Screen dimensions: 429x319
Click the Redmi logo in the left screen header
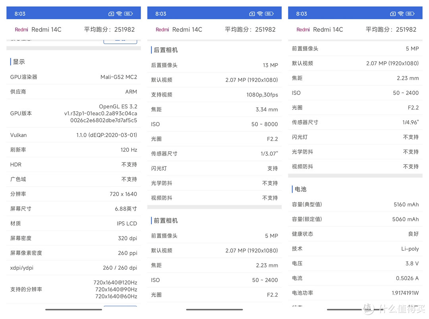coord(21,29)
